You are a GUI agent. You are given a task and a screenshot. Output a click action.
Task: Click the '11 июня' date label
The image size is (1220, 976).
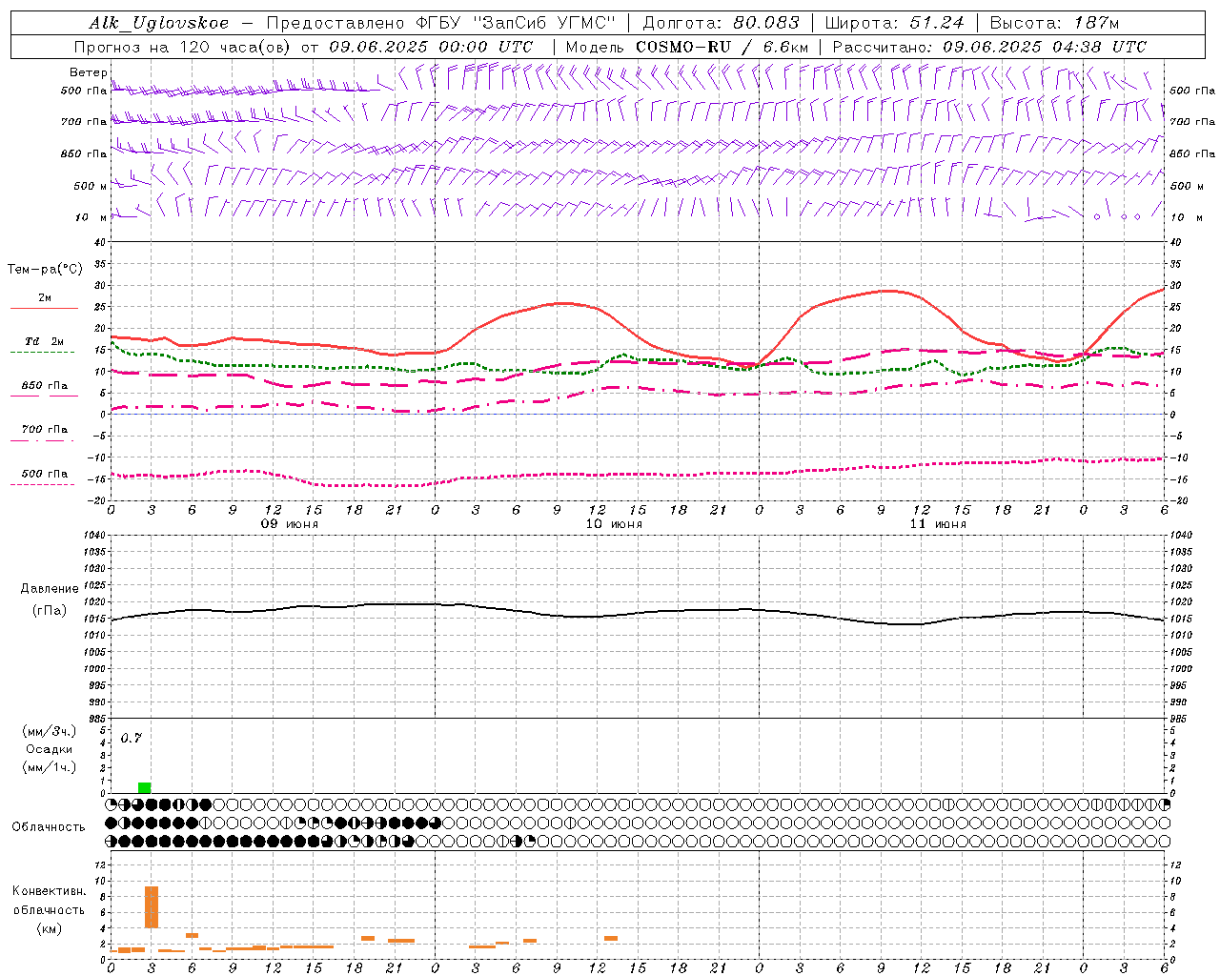[x=938, y=524]
